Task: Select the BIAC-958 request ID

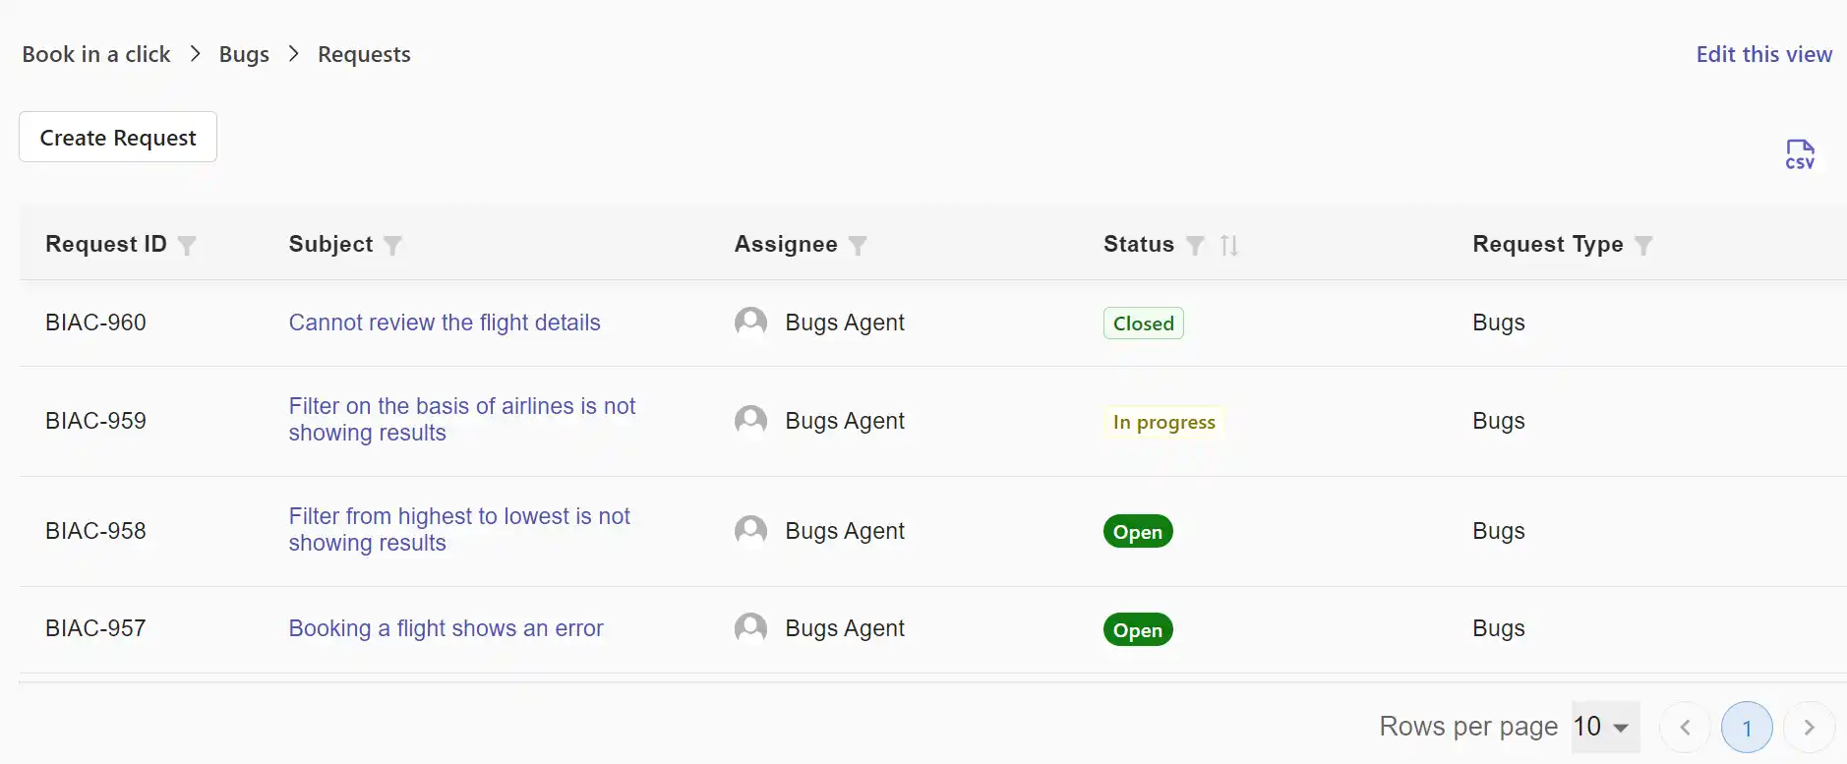Action: [95, 531]
